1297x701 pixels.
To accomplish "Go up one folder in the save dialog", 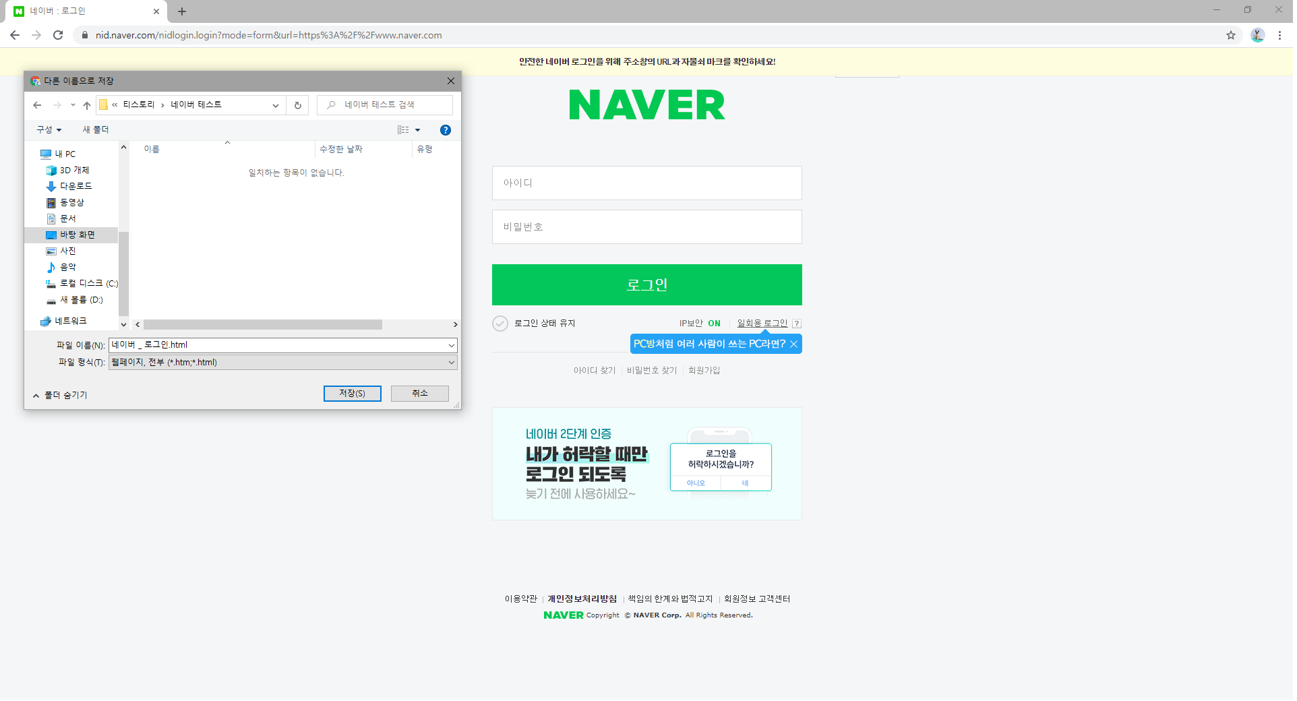I will coord(87,105).
